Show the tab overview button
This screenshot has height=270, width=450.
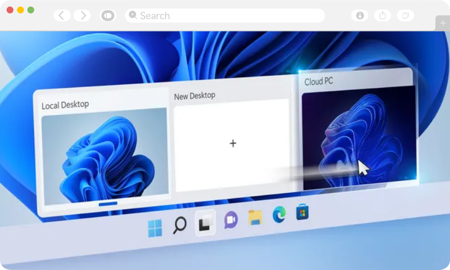(x=405, y=16)
